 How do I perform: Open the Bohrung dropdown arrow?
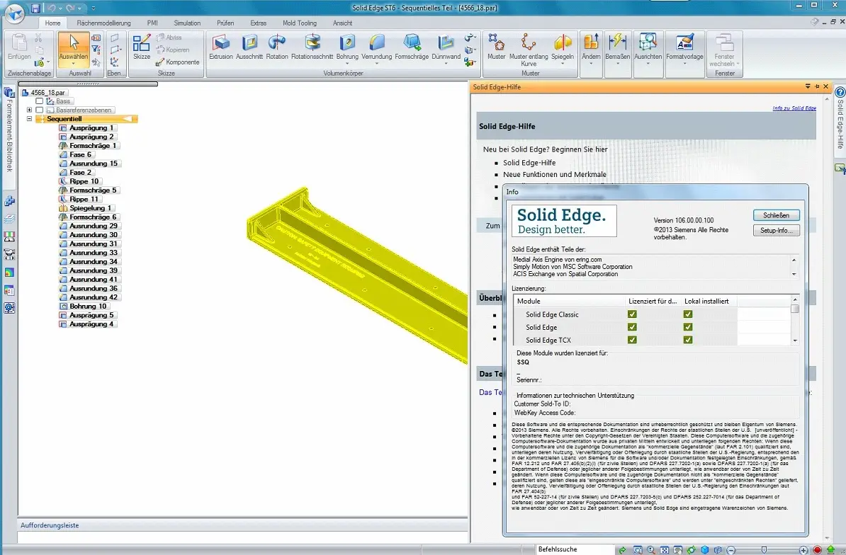(x=347, y=64)
